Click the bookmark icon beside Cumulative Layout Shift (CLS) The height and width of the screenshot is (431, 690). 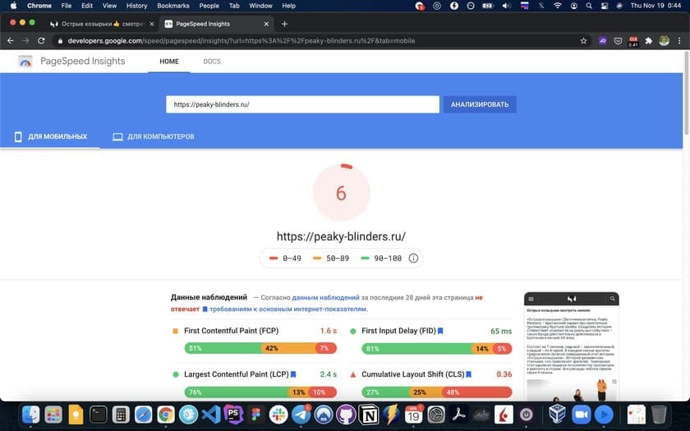tap(469, 374)
